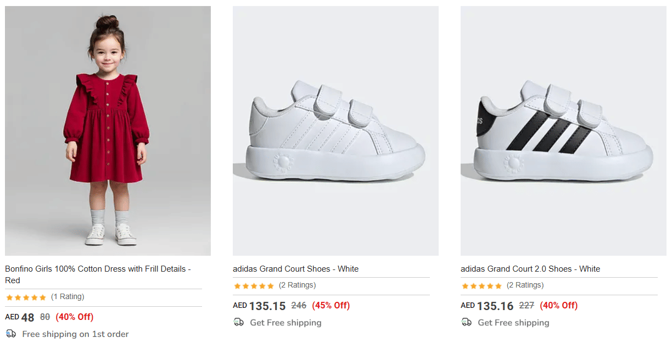Click the AED 135.16 shoe price
Viewport: 672px width, 343px height.
coord(487,306)
